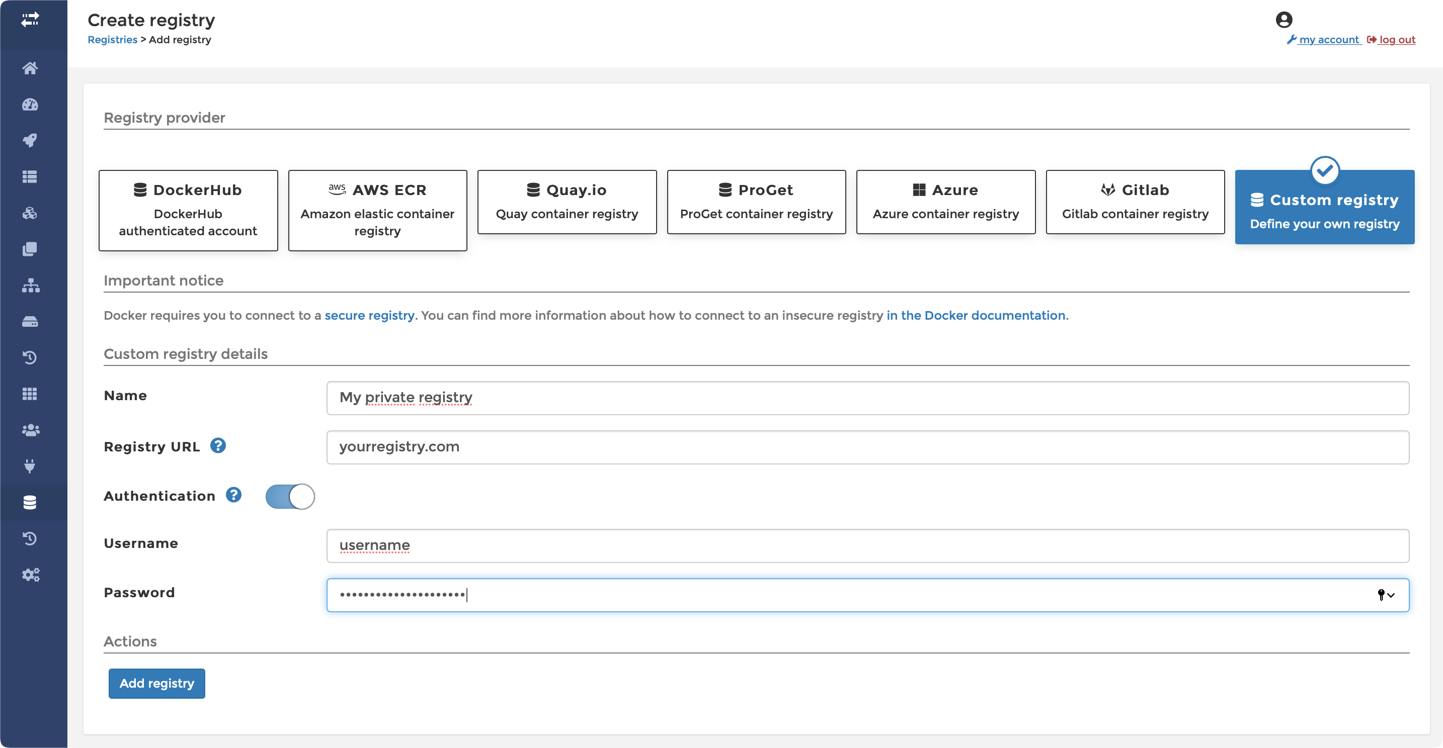
Task: Click the 'Custom registry details' heading
Action: click(x=186, y=354)
